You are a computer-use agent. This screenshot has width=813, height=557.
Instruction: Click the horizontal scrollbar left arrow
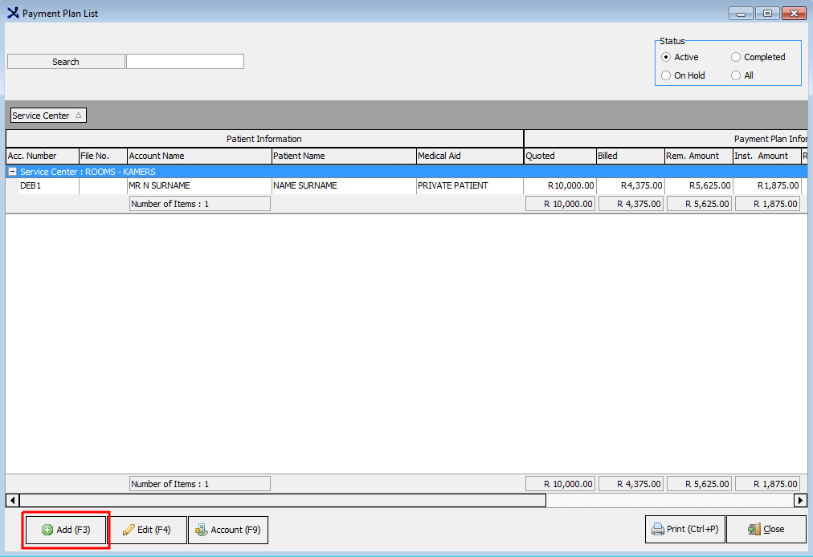pyautogui.click(x=13, y=501)
